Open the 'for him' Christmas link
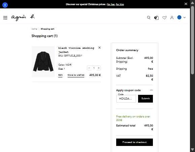Image resolution: width=195 pixels, height=152 pixels. pyautogui.click(x=120, y=4)
